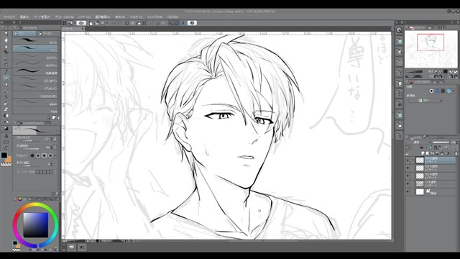Select the thick brush preset, fifth in the list

pos(35,72)
